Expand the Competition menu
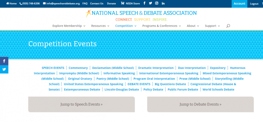The height and width of the screenshot is (122, 263). click(126, 26)
